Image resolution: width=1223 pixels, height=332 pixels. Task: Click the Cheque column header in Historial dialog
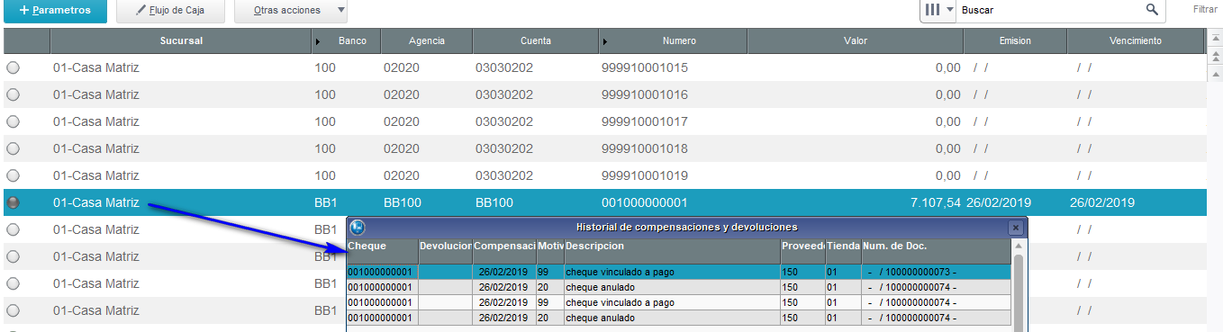click(383, 251)
